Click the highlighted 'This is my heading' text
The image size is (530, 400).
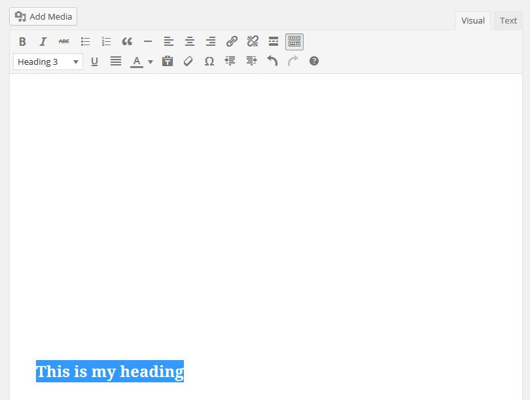(110, 371)
